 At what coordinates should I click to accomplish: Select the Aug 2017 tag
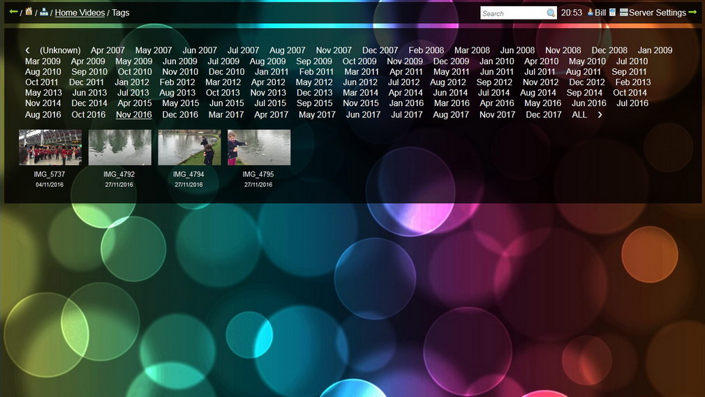[450, 114]
